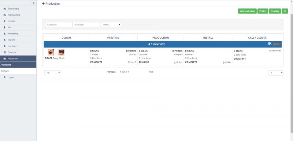Click the Transactions icon in the sidebar

5,15
